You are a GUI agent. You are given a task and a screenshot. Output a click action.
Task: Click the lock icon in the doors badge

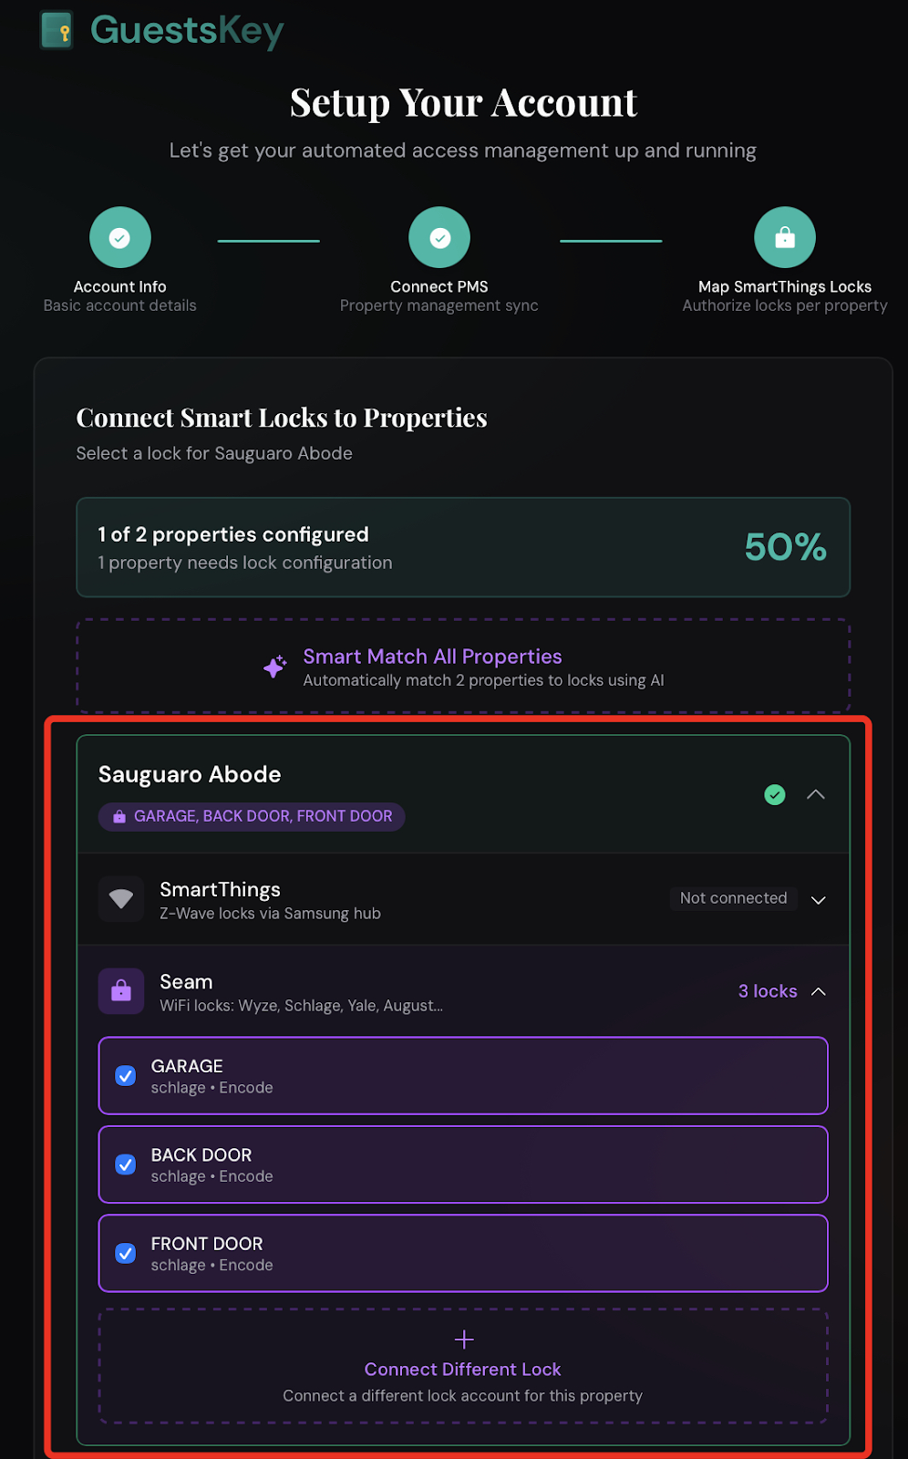pyautogui.click(x=119, y=816)
